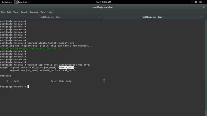Screen dimensions: 207x116
Task: Click the window title root@saju-nw-dev
Action: [103, 7]
